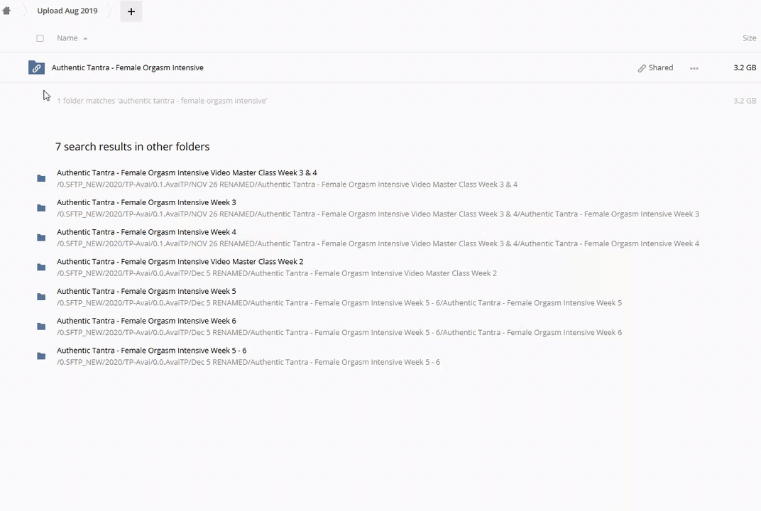The height and width of the screenshot is (511, 761).
Task: Click the path under Video Master Class Week 2
Action: tap(276, 273)
